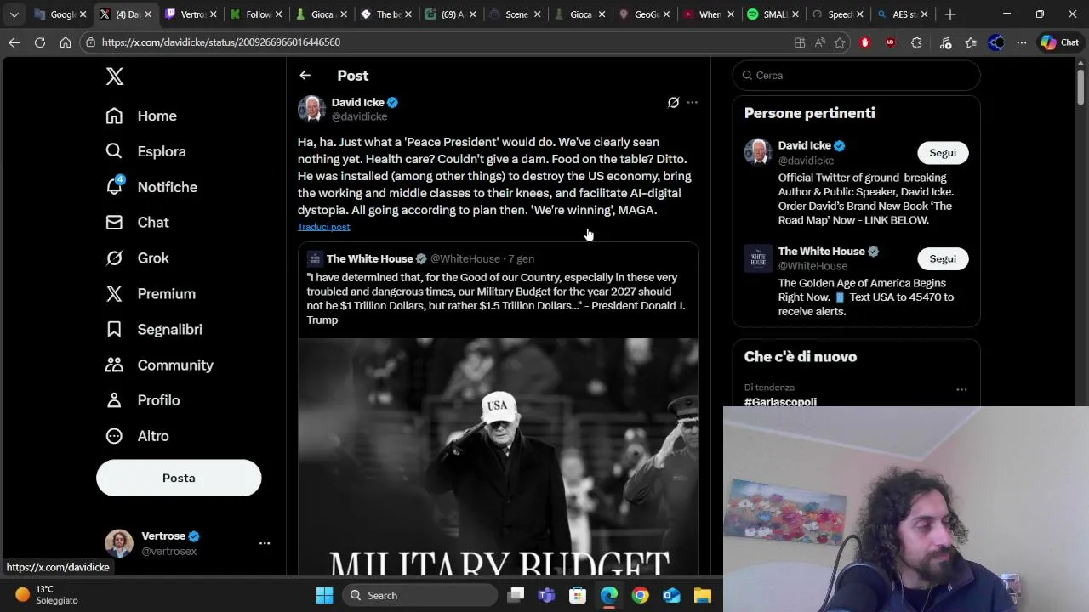Open The White House in Persone pertinenti
1089x612 pixels.
coord(821,252)
